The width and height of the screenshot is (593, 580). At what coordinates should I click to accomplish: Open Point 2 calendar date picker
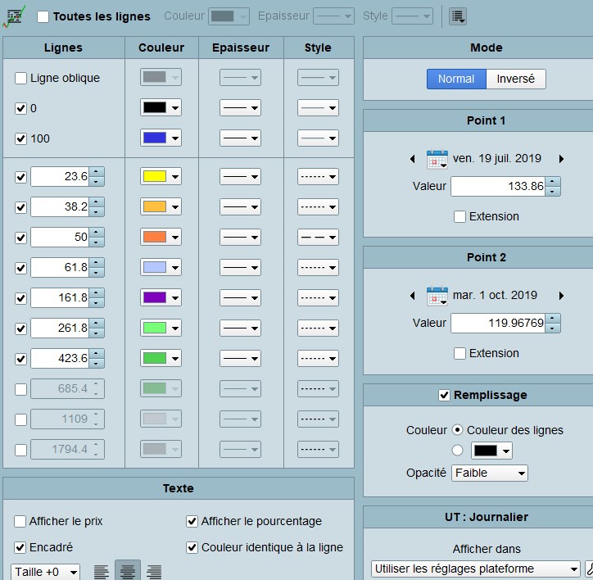click(437, 296)
